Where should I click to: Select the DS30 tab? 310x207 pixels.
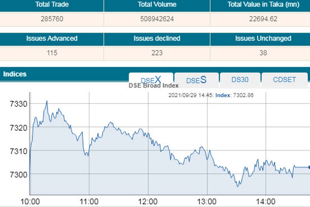240,80
